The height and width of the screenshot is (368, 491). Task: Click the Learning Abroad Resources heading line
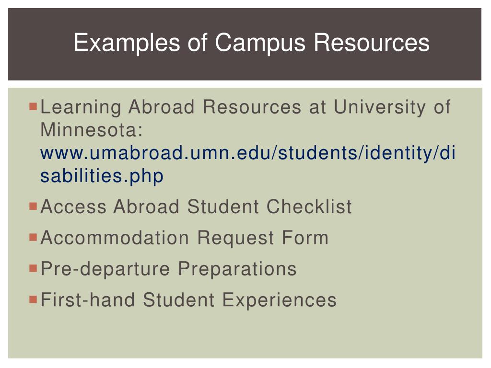[245, 107]
